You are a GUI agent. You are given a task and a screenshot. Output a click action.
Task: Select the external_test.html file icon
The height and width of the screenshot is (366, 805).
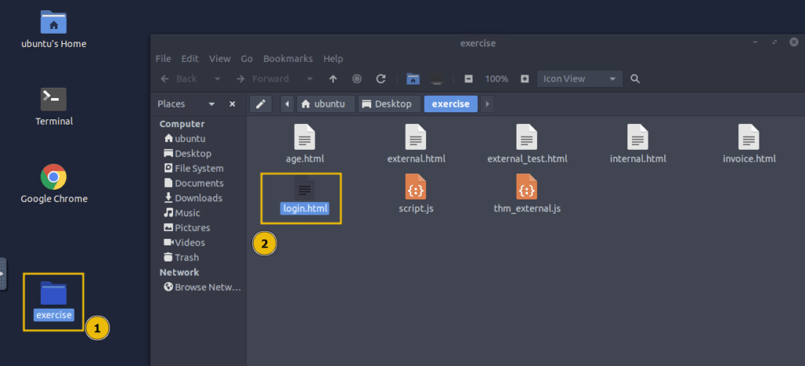point(527,137)
